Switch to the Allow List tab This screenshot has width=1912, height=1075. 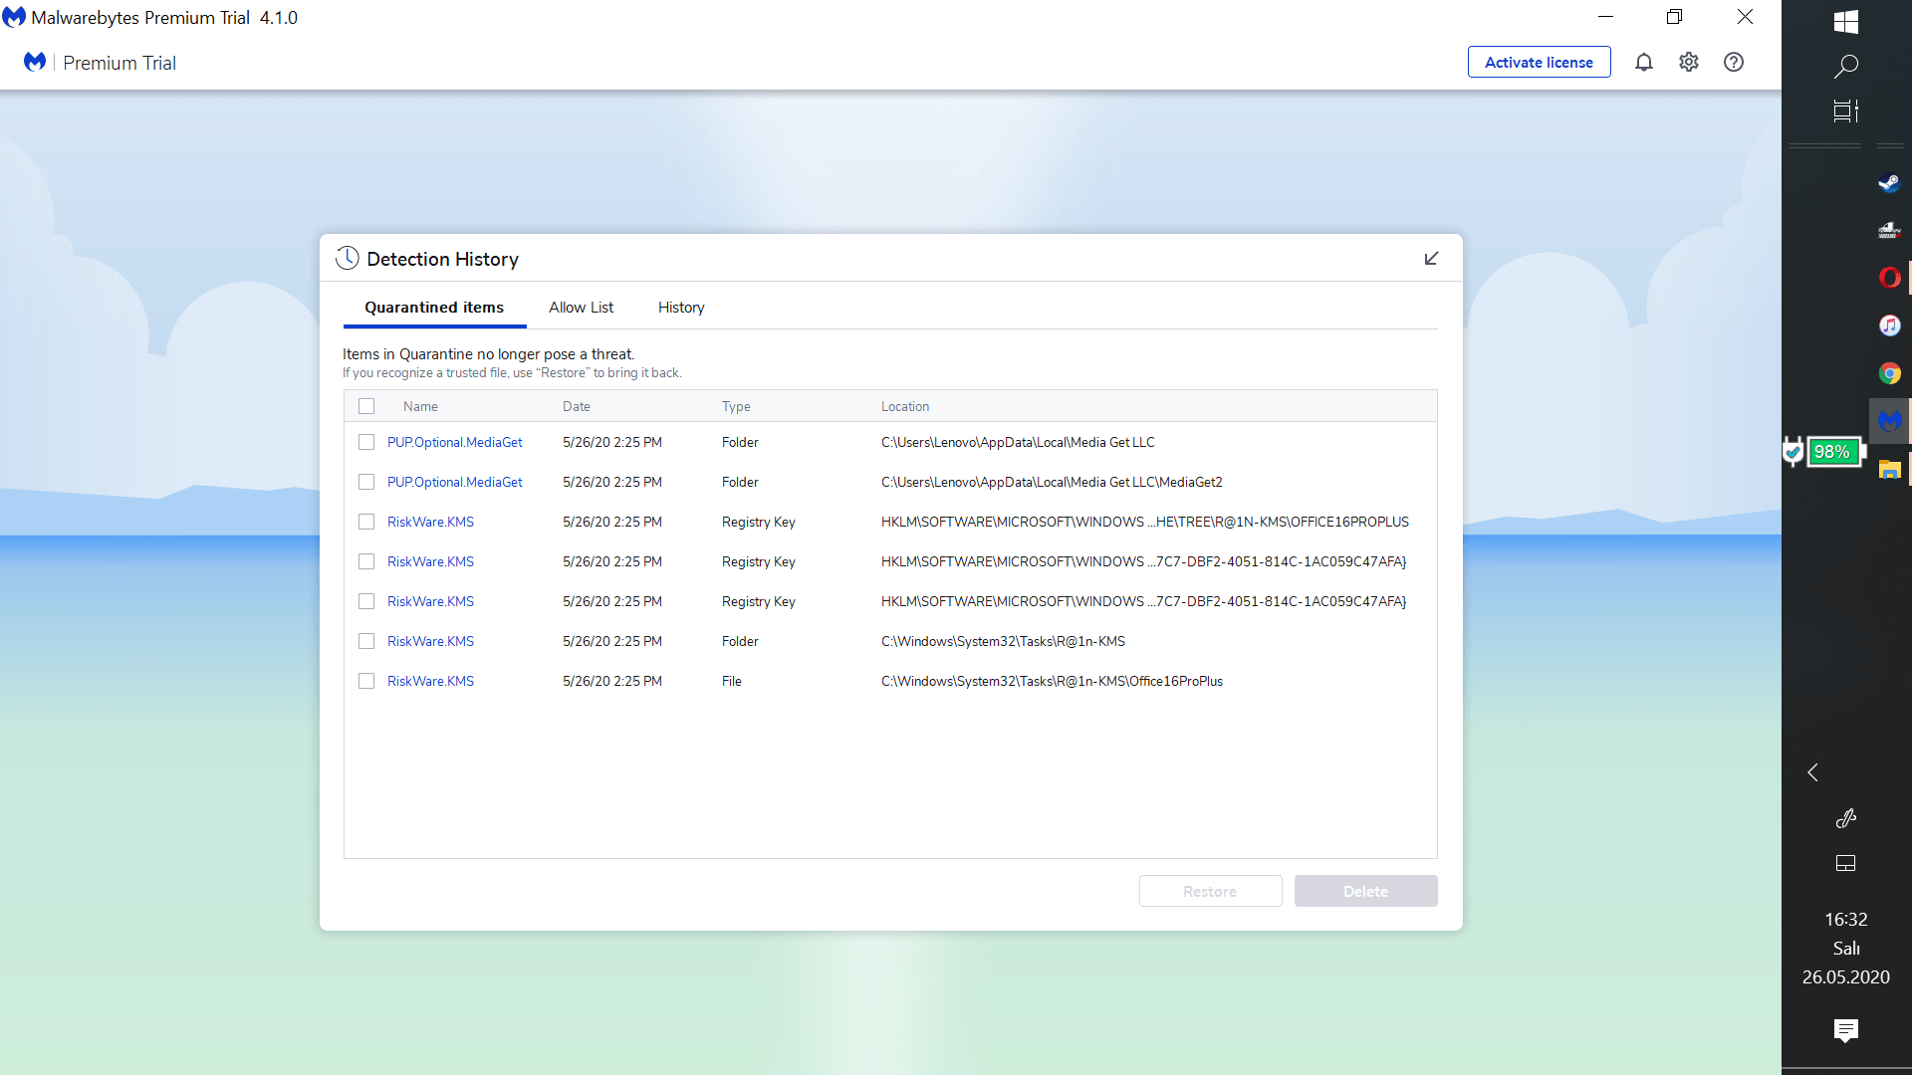click(x=581, y=308)
